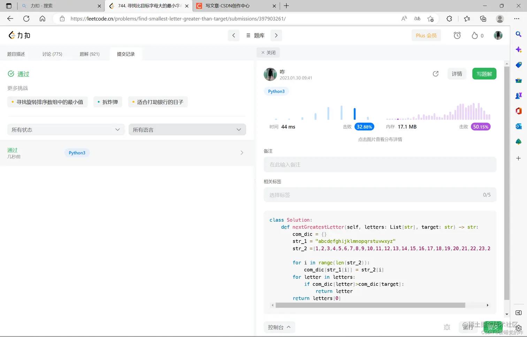Viewport: 527px width, 337px height.
Task: Expand submission row chevron arrow
Action: pyautogui.click(x=242, y=153)
